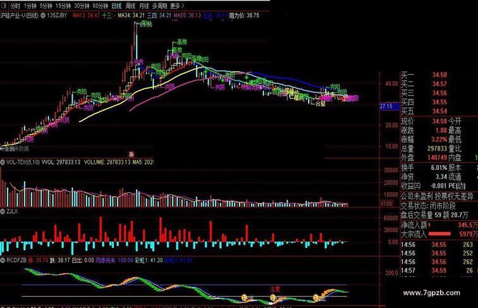
Task: Select the 15分钟 period tab
Action: pos(63,6)
